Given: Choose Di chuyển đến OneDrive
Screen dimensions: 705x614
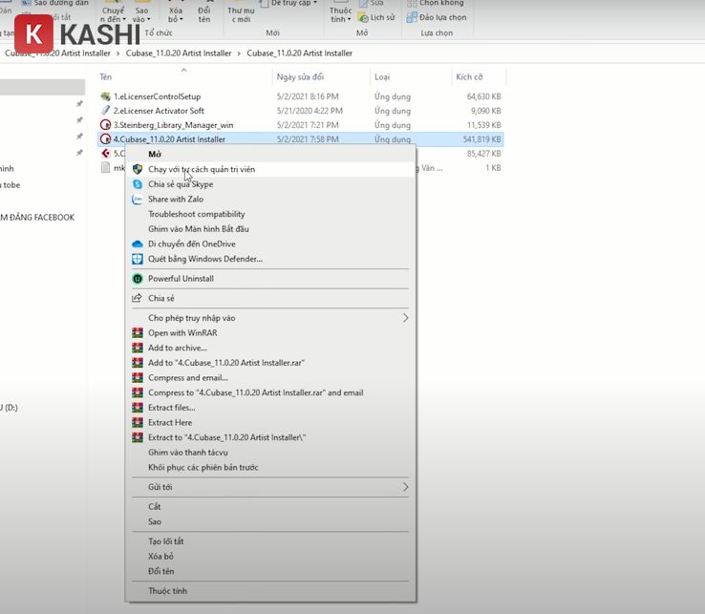Looking at the screenshot, I should pyautogui.click(x=271, y=244).
